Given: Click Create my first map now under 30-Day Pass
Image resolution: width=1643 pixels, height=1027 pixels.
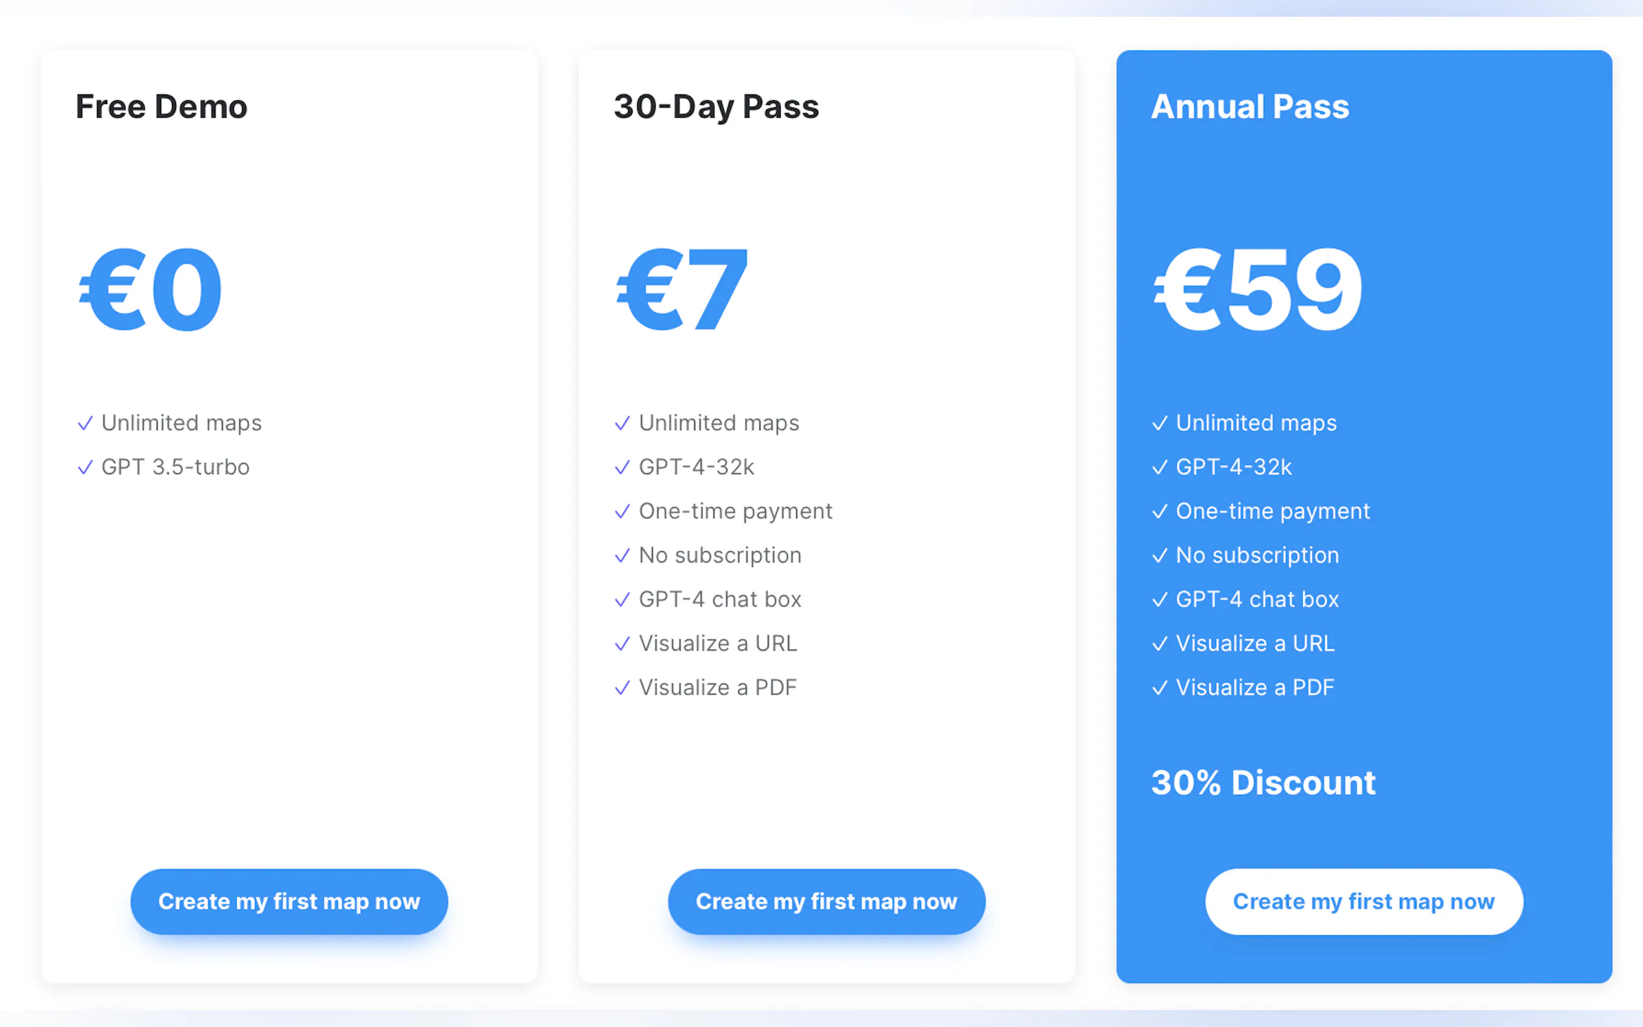Looking at the screenshot, I should [x=826, y=902].
